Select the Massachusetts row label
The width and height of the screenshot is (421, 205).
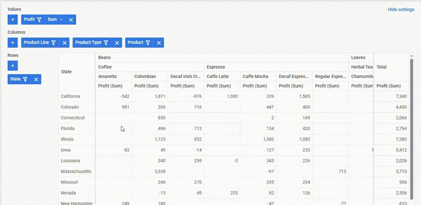[x=77, y=171]
